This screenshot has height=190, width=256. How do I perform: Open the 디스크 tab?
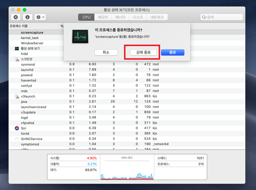[x=138, y=17]
